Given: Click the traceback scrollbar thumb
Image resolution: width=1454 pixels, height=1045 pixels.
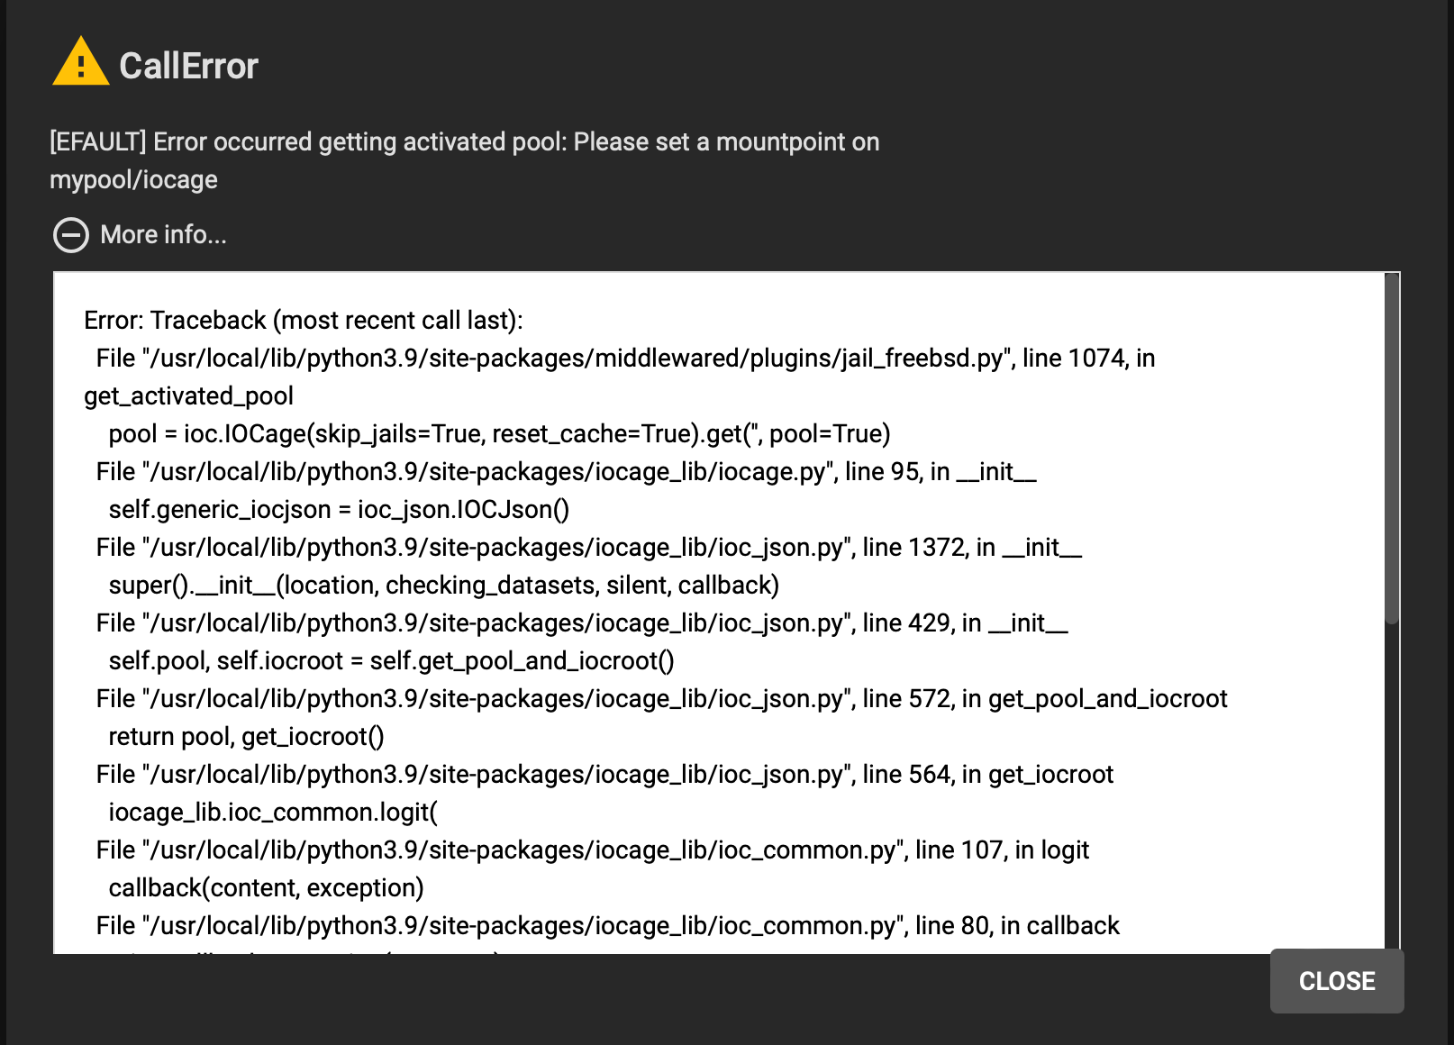Looking at the screenshot, I should tap(1392, 448).
